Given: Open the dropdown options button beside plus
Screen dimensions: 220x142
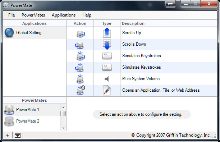Looking at the screenshot, I should tap(18, 135).
